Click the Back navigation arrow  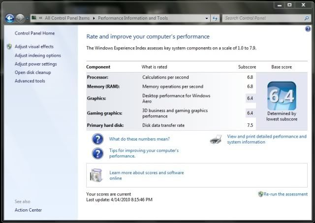point(10,18)
